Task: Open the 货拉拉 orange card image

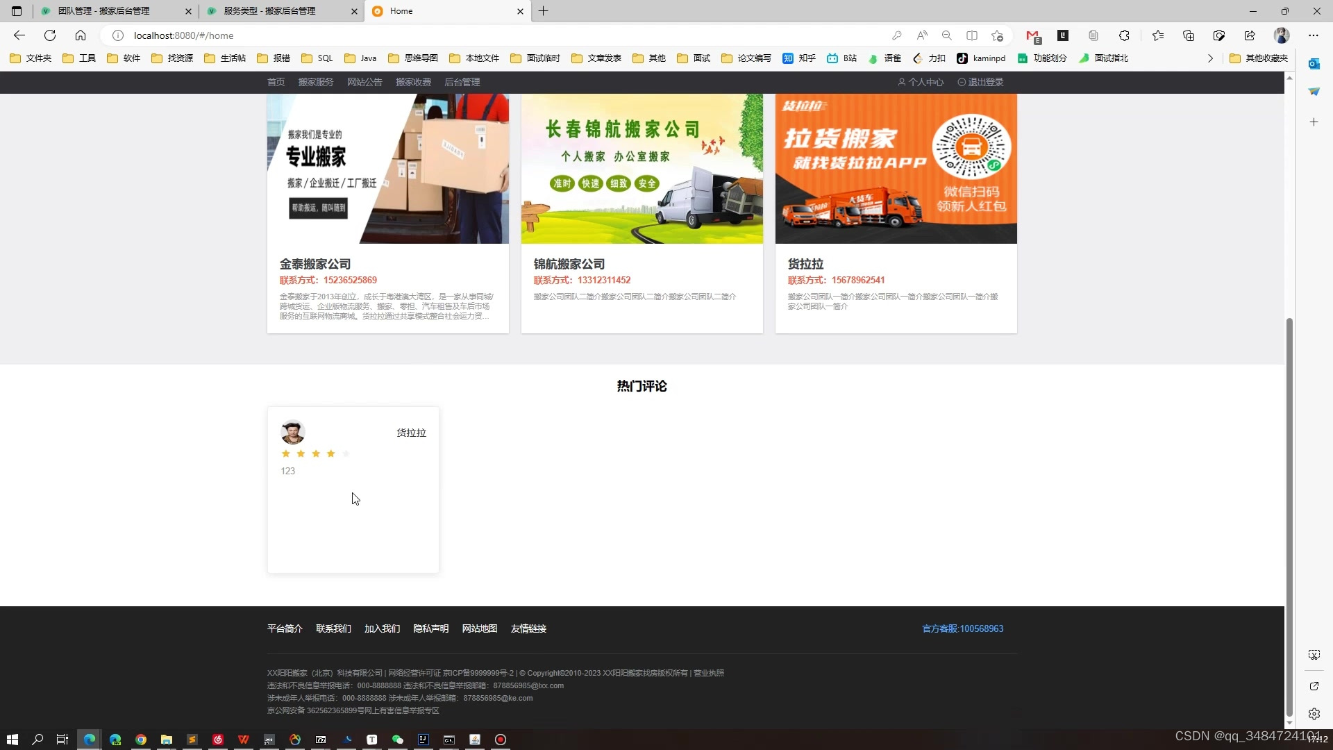Action: pos(896,169)
